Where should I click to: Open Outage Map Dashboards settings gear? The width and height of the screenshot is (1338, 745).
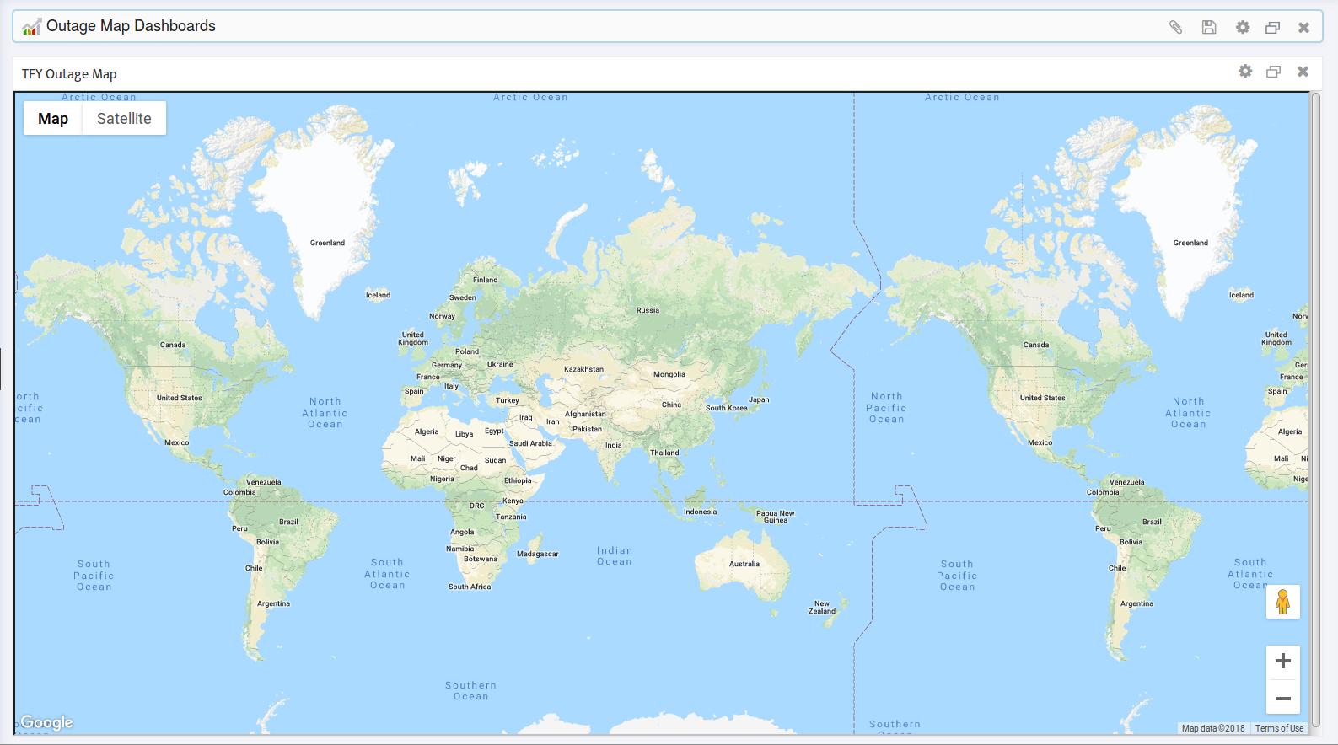click(1243, 27)
